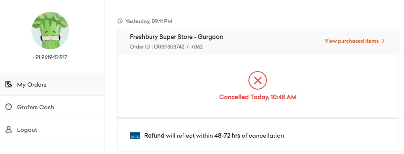Click the clock icon beside order time
This screenshot has width=404, height=154.
[120, 21]
